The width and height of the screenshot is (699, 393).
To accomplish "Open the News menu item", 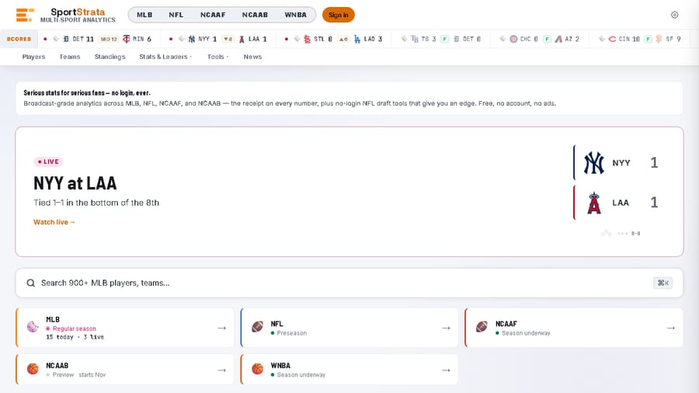I will tap(252, 57).
